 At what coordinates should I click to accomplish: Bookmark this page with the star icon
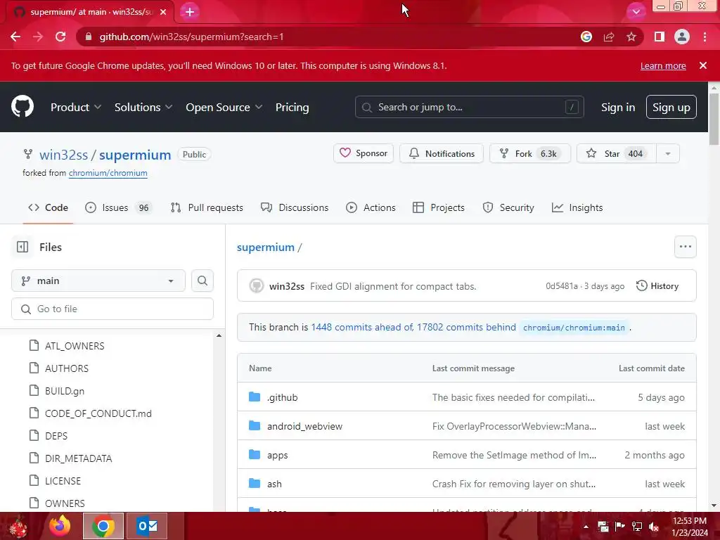(x=631, y=37)
